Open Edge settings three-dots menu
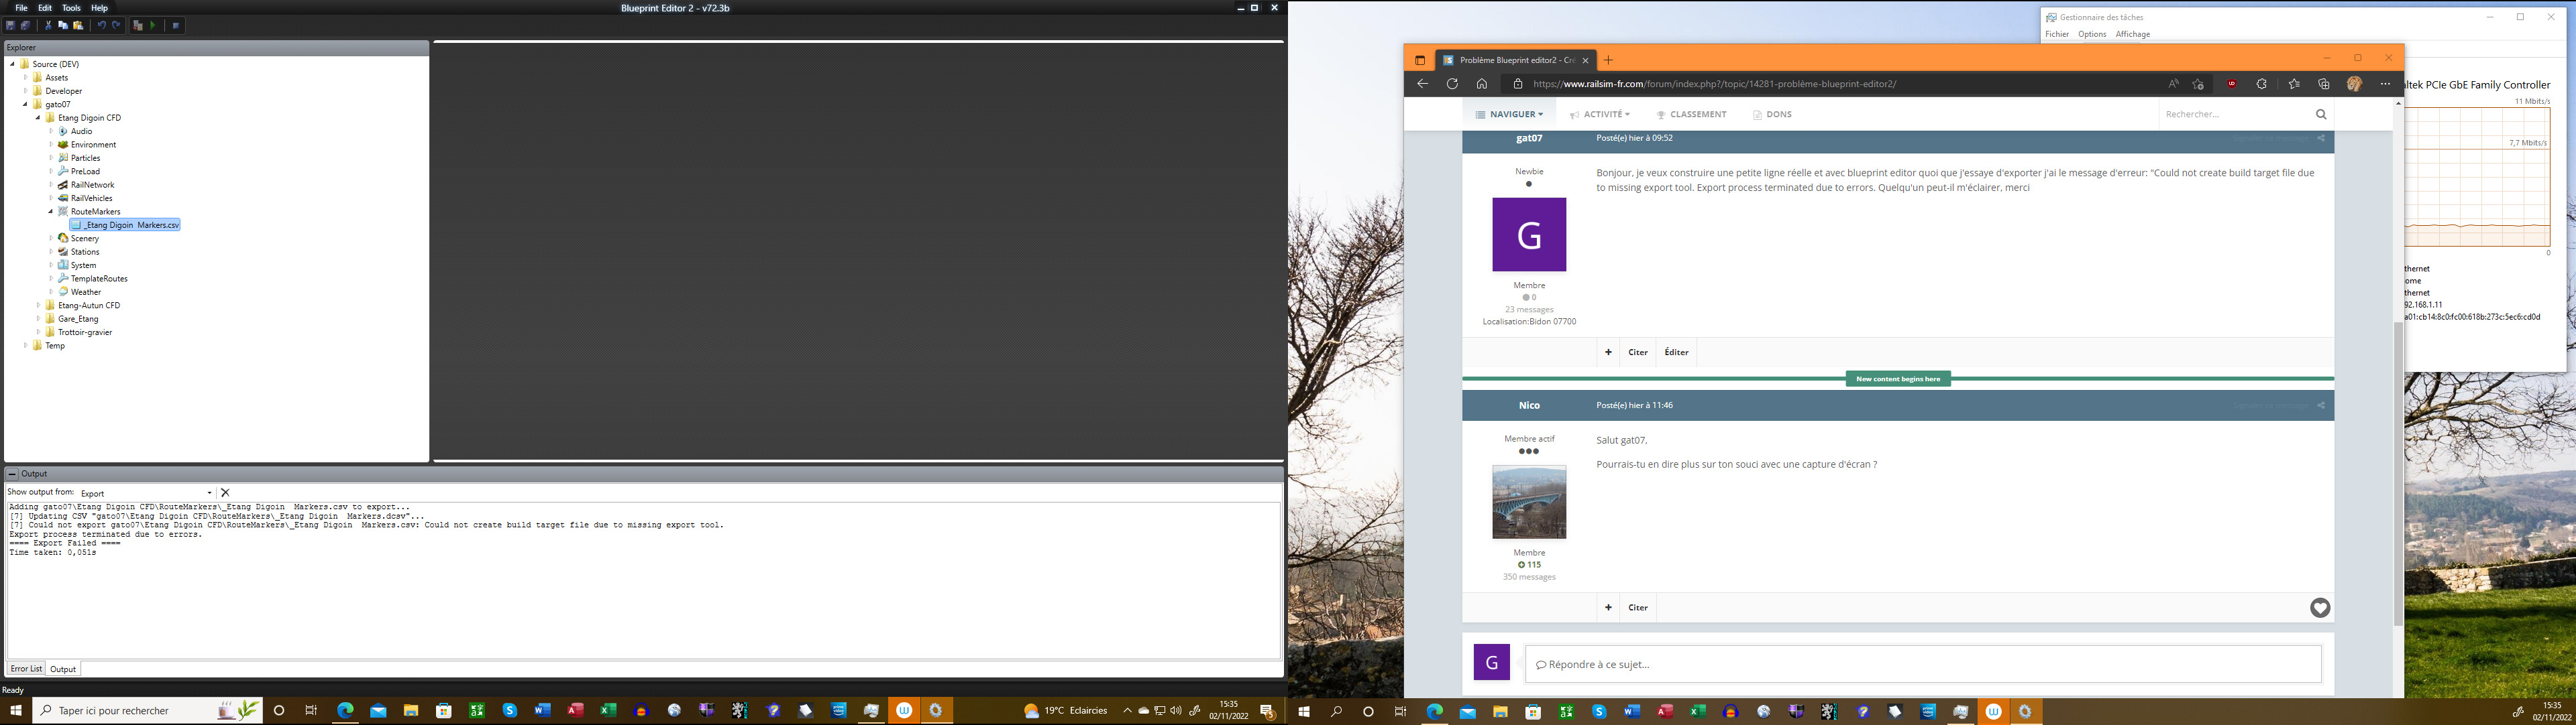Image resolution: width=2576 pixels, height=725 pixels. tap(2385, 84)
